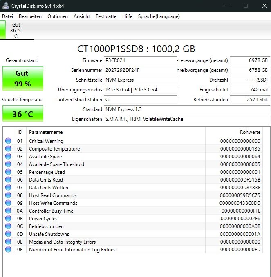
Task: Click raw value 000000059D5C75
Action: pyautogui.click(x=240, y=195)
